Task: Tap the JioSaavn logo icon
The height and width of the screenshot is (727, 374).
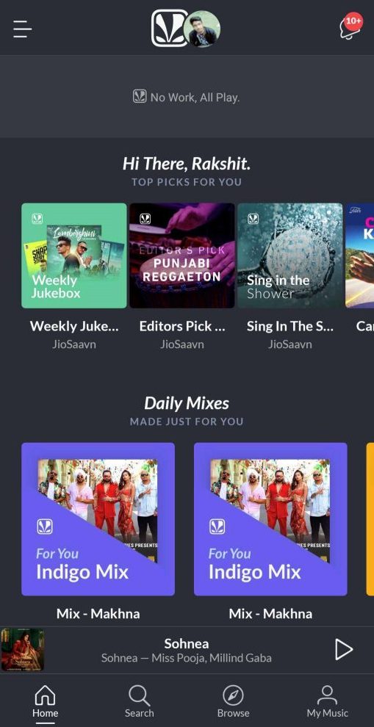Action: pyautogui.click(x=168, y=29)
